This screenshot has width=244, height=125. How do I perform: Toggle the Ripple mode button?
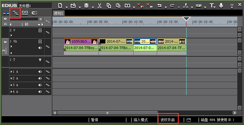tap(15, 13)
